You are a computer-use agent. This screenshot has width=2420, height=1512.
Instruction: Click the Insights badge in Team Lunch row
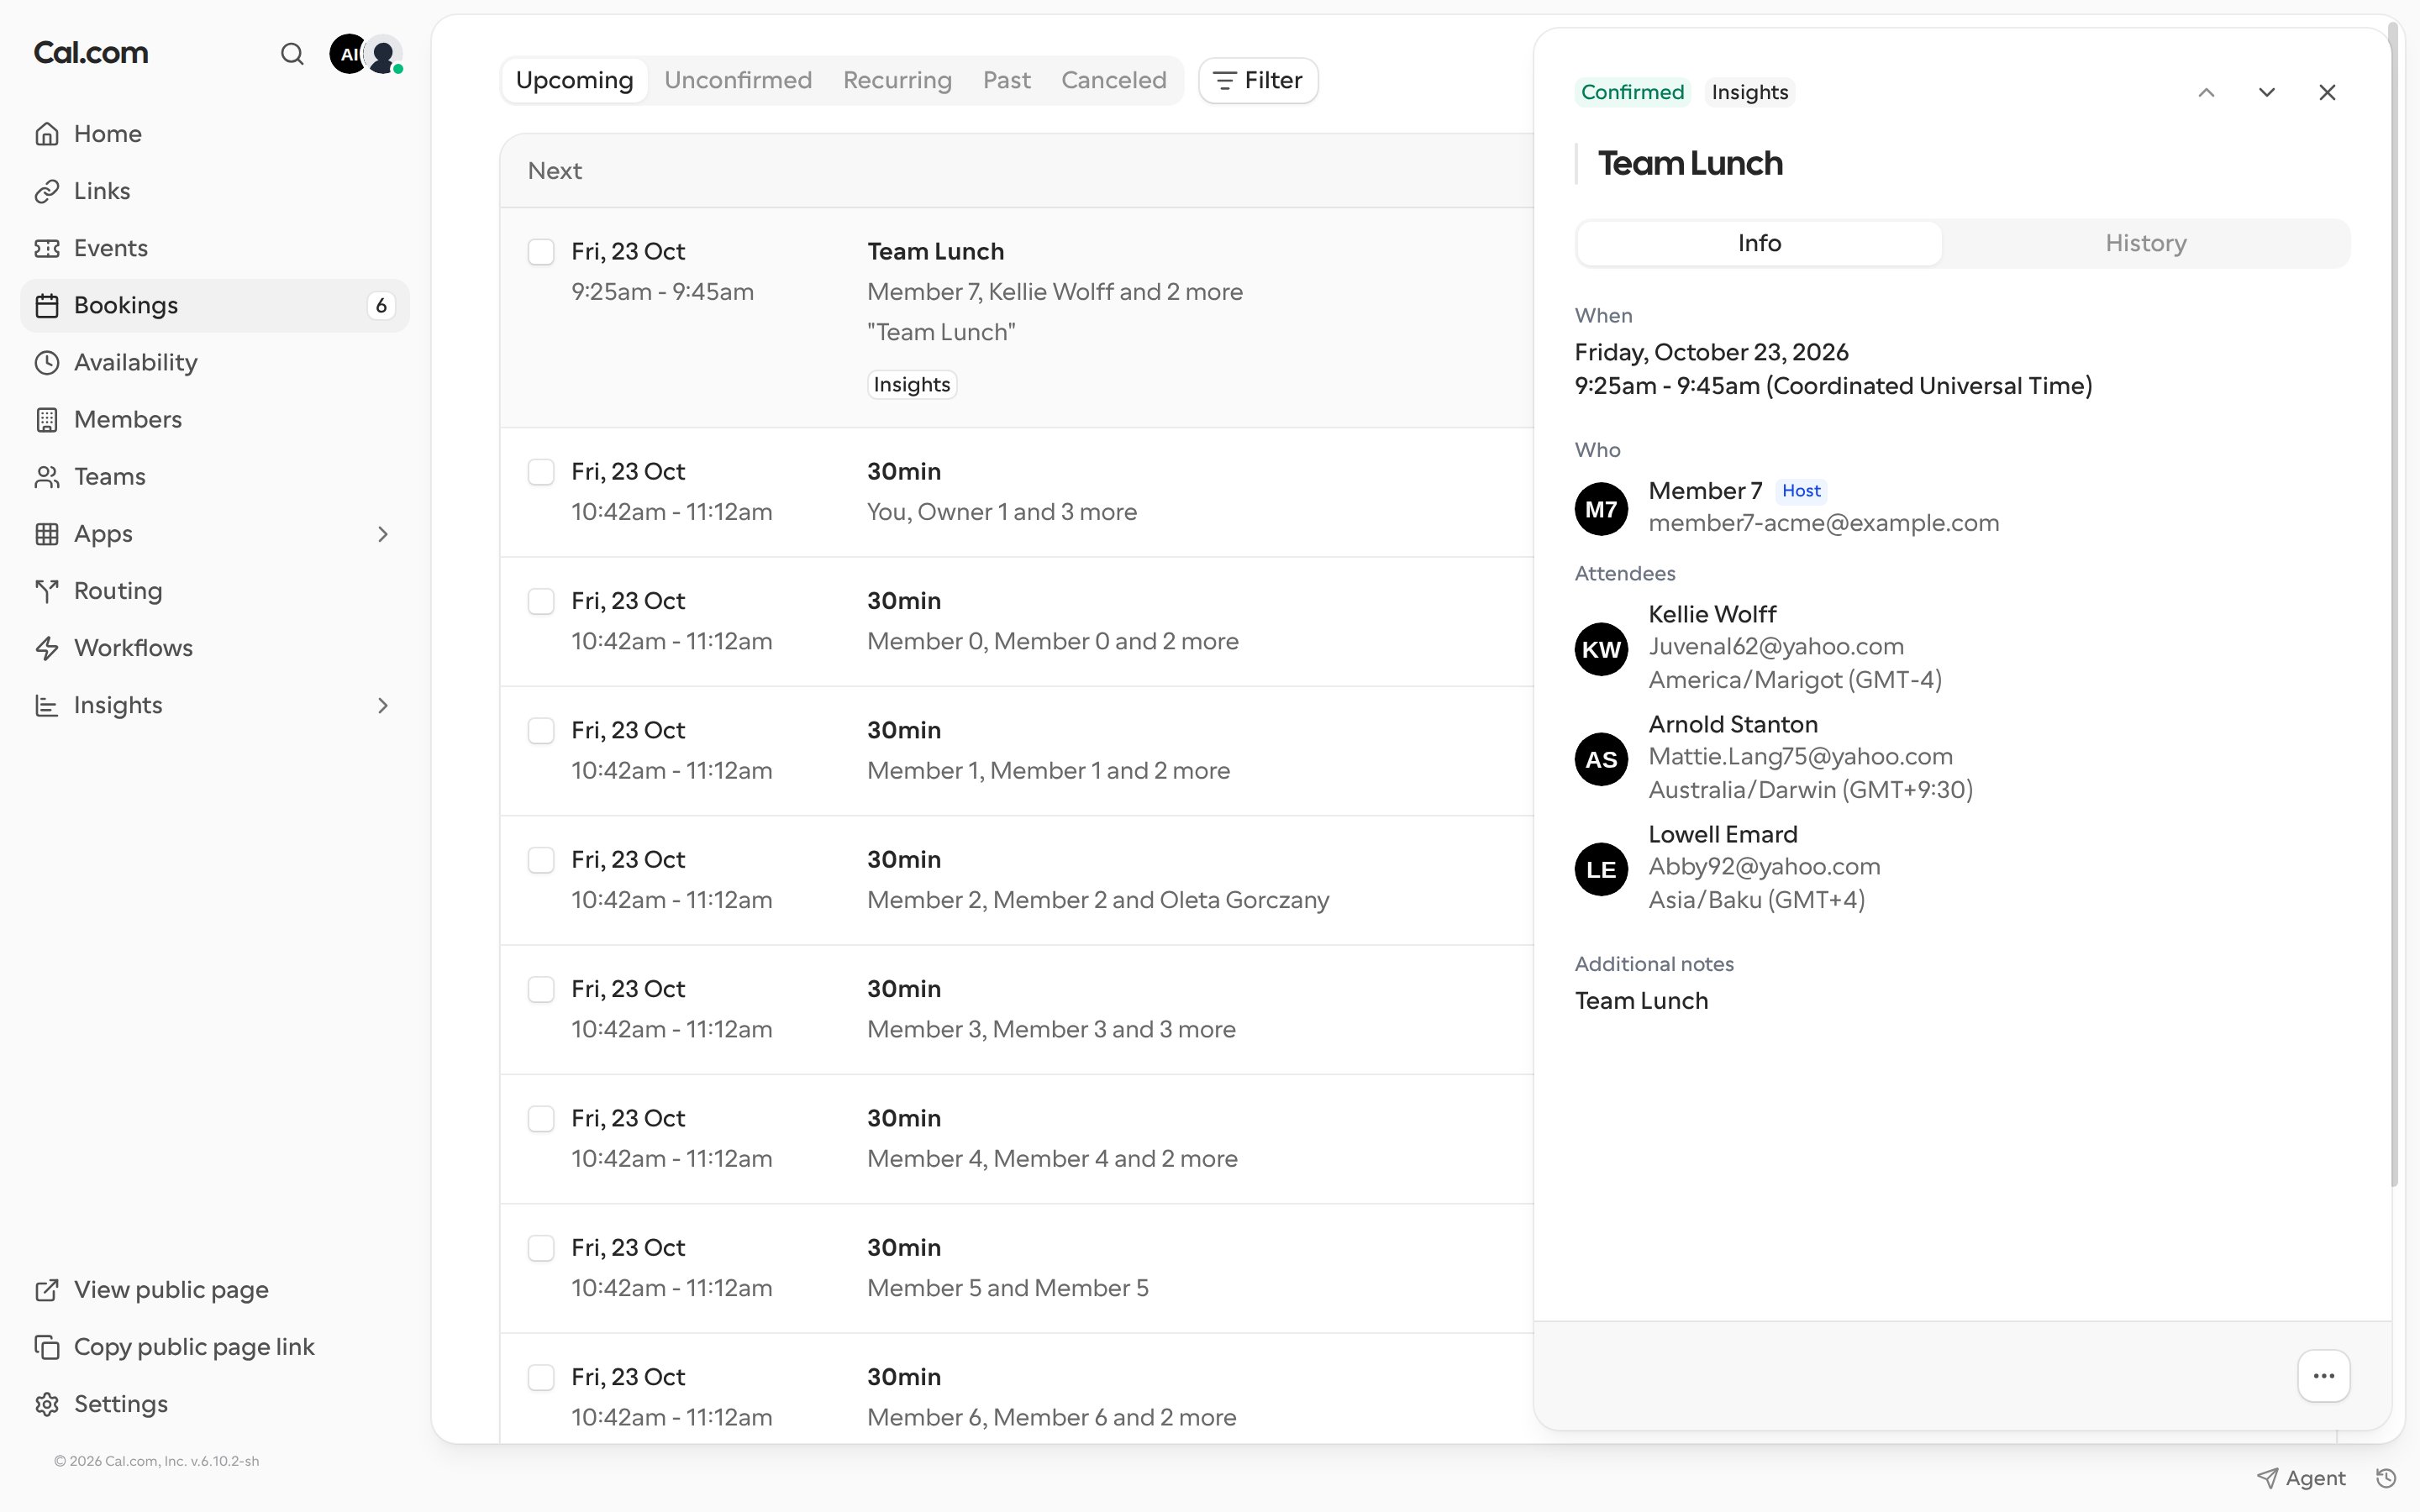pyautogui.click(x=912, y=385)
